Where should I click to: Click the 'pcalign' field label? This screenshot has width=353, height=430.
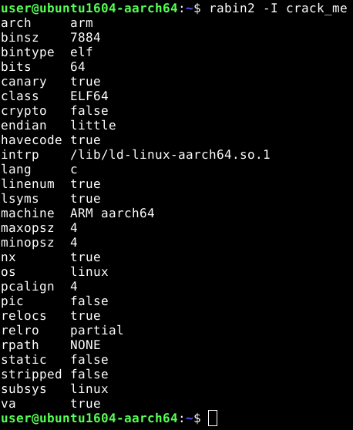(x=28, y=287)
